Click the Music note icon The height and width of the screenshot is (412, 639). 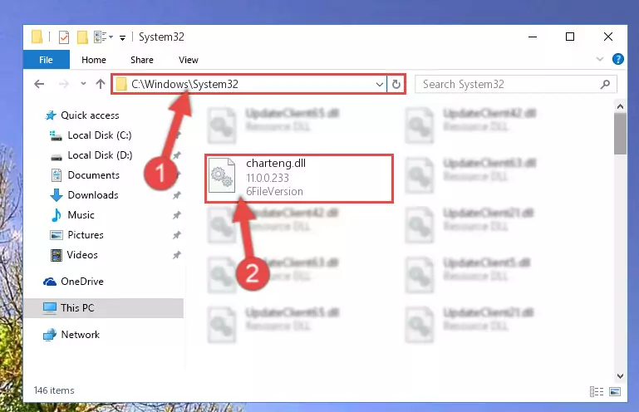click(56, 215)
